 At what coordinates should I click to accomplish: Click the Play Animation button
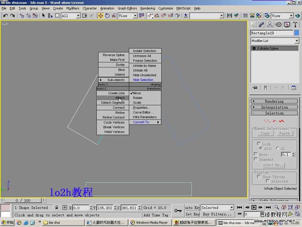[254, 207]
